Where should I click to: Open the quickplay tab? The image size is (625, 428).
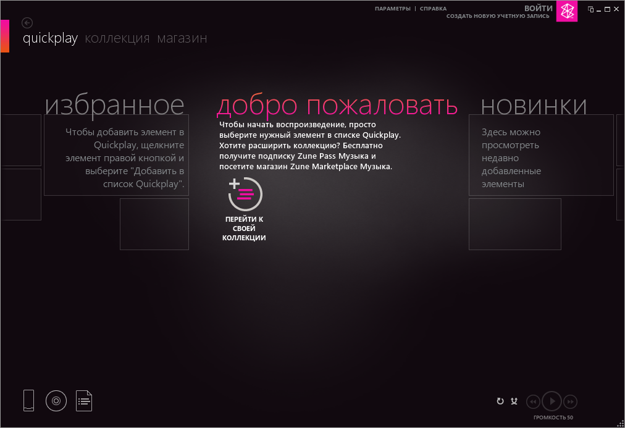click(x=50, y=38)
